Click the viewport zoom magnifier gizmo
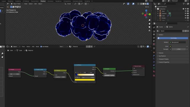The height and width of the screenshot is (107, 190). [x=149, y=20]
